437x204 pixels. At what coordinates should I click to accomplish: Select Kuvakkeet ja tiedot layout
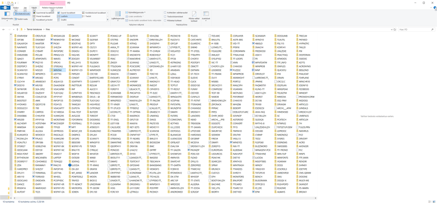point(43,20)
